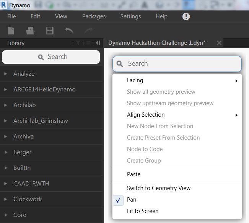Expand the Clockwork library category
The height and width of the screenshot is (223, 249).
pos(52,199)
